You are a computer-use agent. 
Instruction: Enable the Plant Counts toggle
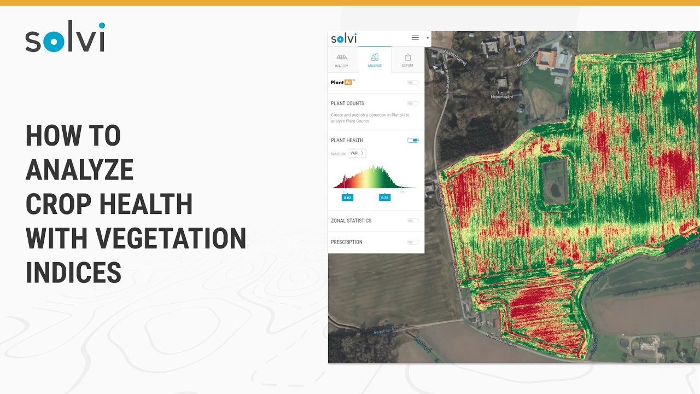tap(413, 103)
